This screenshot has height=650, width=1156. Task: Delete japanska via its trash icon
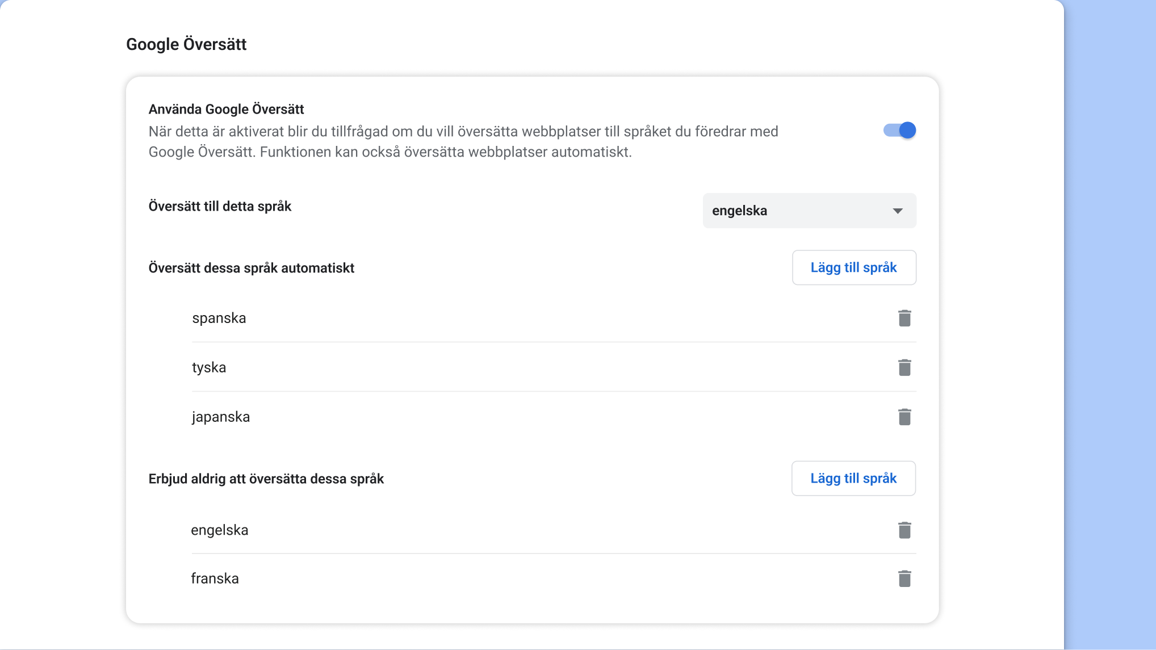click(904, 416)
